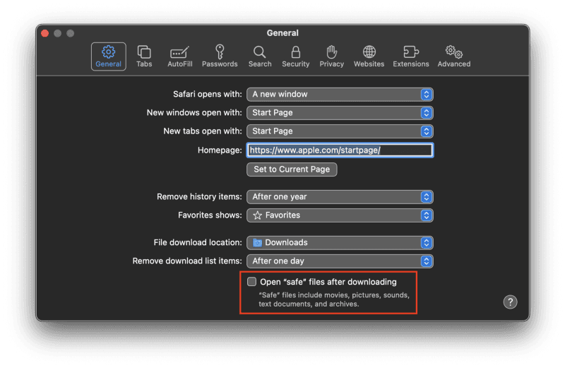Select the General preferences tab
This screenshot has width=565, height=368.
108,56
